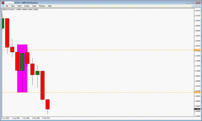Click the 1 Aug 2009 date label
This screenshot has width=202, height=121.
click(x=16, y=118)
